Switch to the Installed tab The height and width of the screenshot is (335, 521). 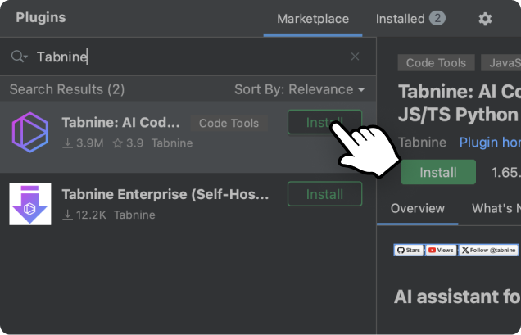tap(410, 19)
